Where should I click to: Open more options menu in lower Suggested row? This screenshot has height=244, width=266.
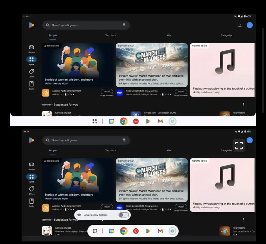point(244,220)
